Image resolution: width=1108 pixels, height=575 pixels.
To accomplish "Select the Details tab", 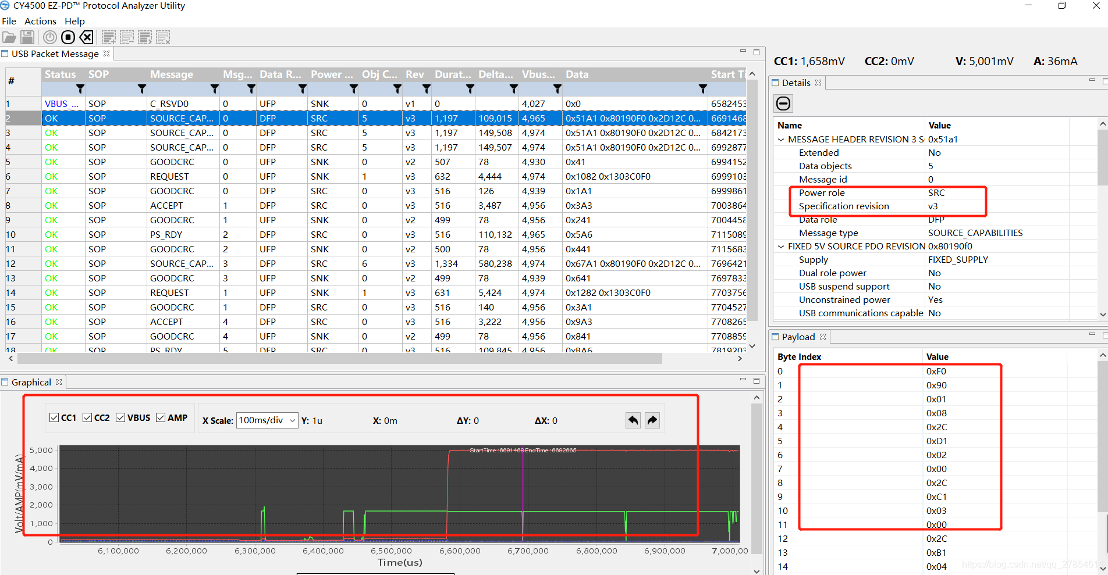I will tap(796, 83).
